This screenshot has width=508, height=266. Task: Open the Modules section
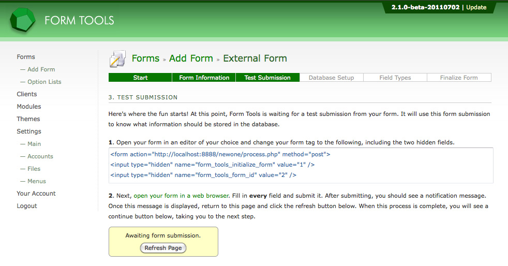pyautogui.click(x=29, y=107)
